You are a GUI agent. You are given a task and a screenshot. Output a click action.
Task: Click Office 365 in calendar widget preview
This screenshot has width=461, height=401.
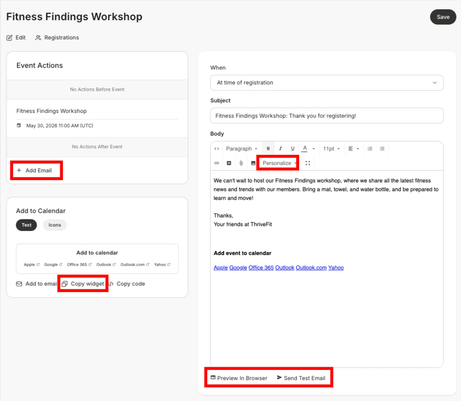click(79, 265)
